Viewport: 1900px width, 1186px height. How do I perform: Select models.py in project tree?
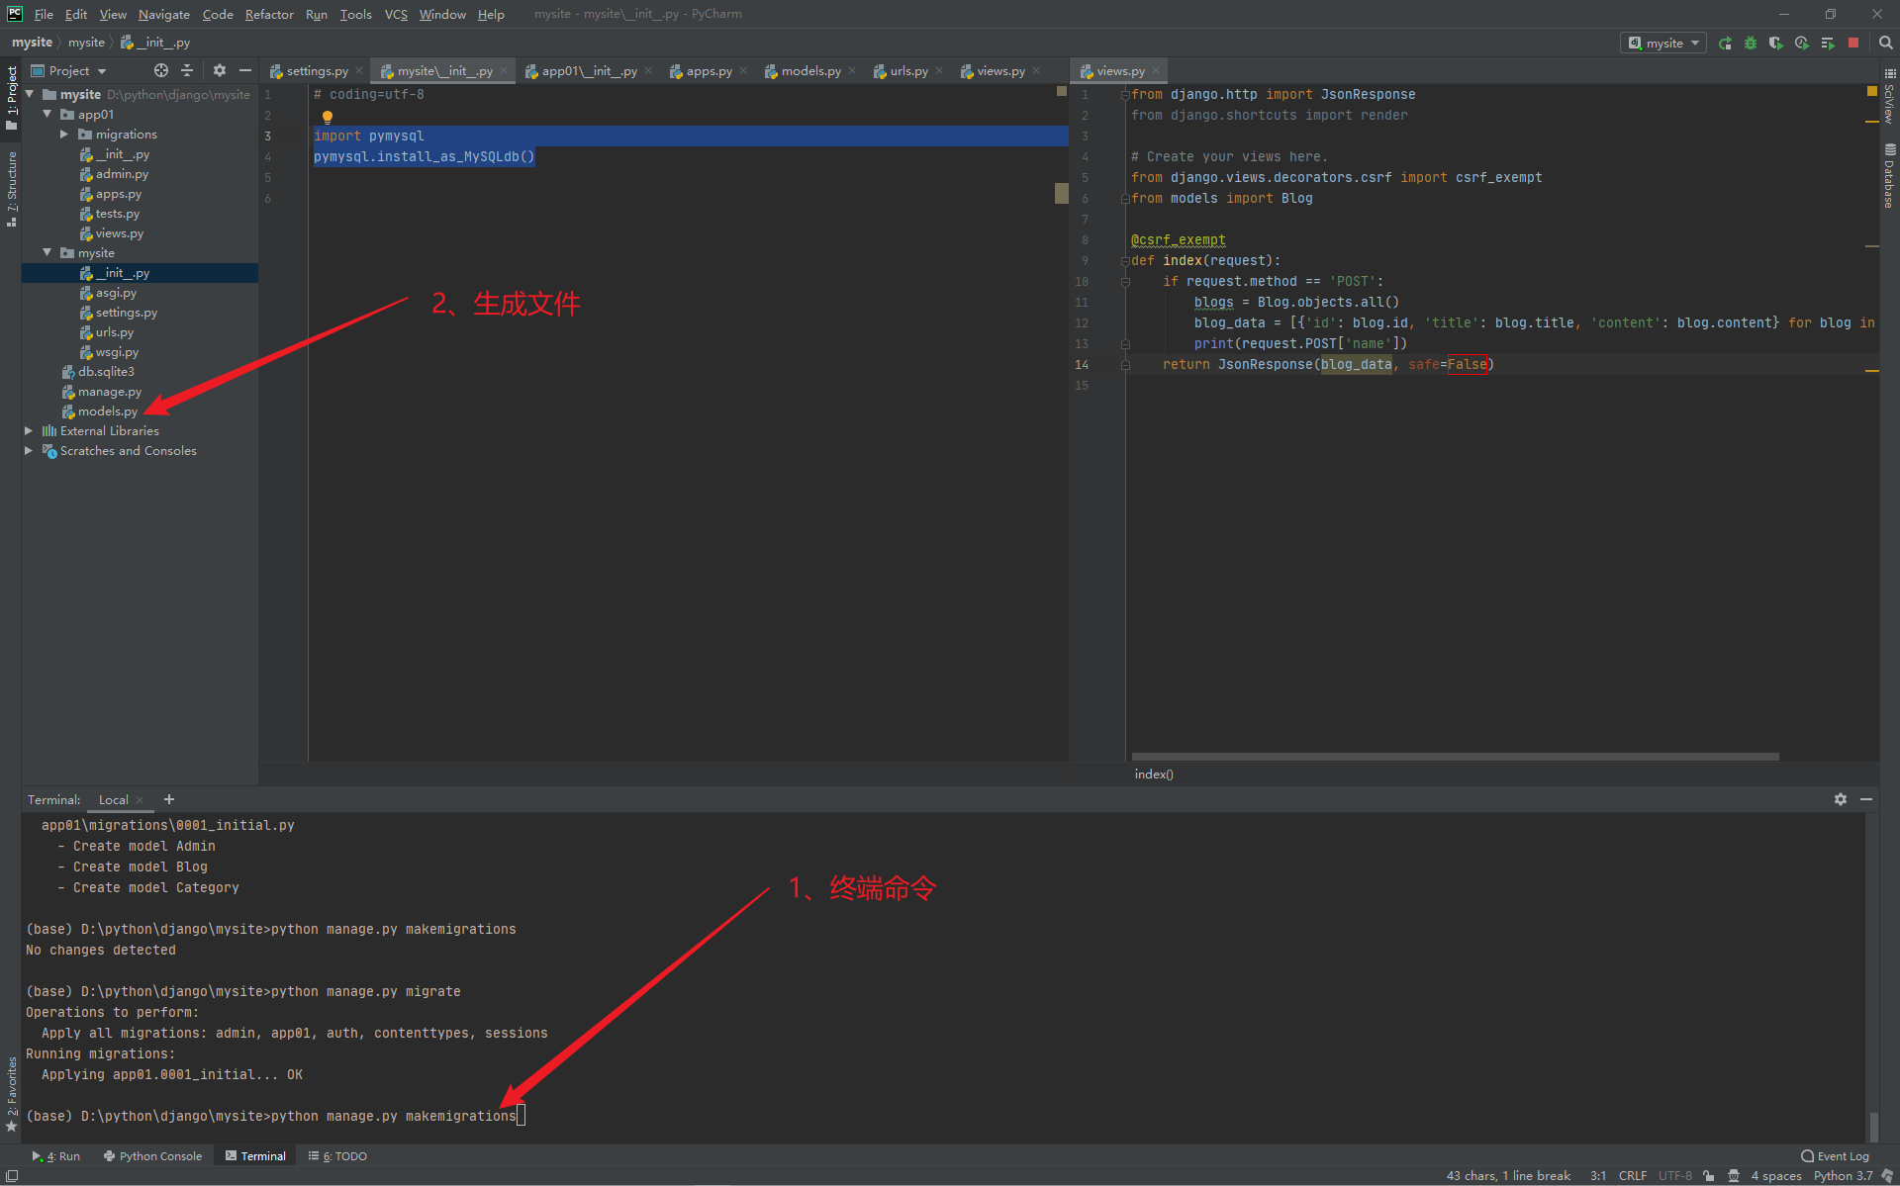(x=107, y=411)
